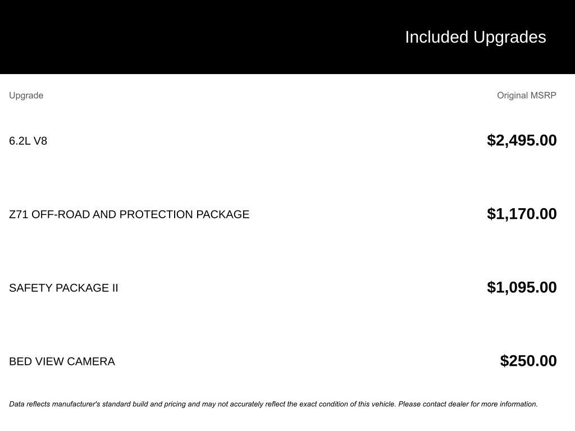Select the Safety Package II label
Screen dimensions: 575x431
(63, 288)
